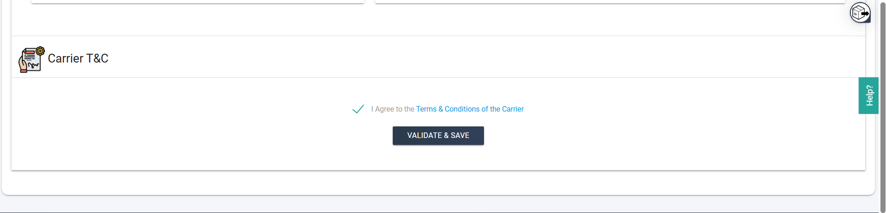This screenshot has width=886, height=213.
Task: Click the Carrier T&C section heading
Action: point(78,58)
